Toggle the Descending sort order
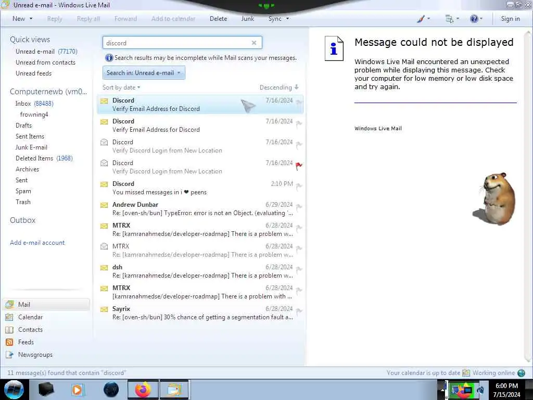This screenshot has height=400, width=533. tap(279, 87)
